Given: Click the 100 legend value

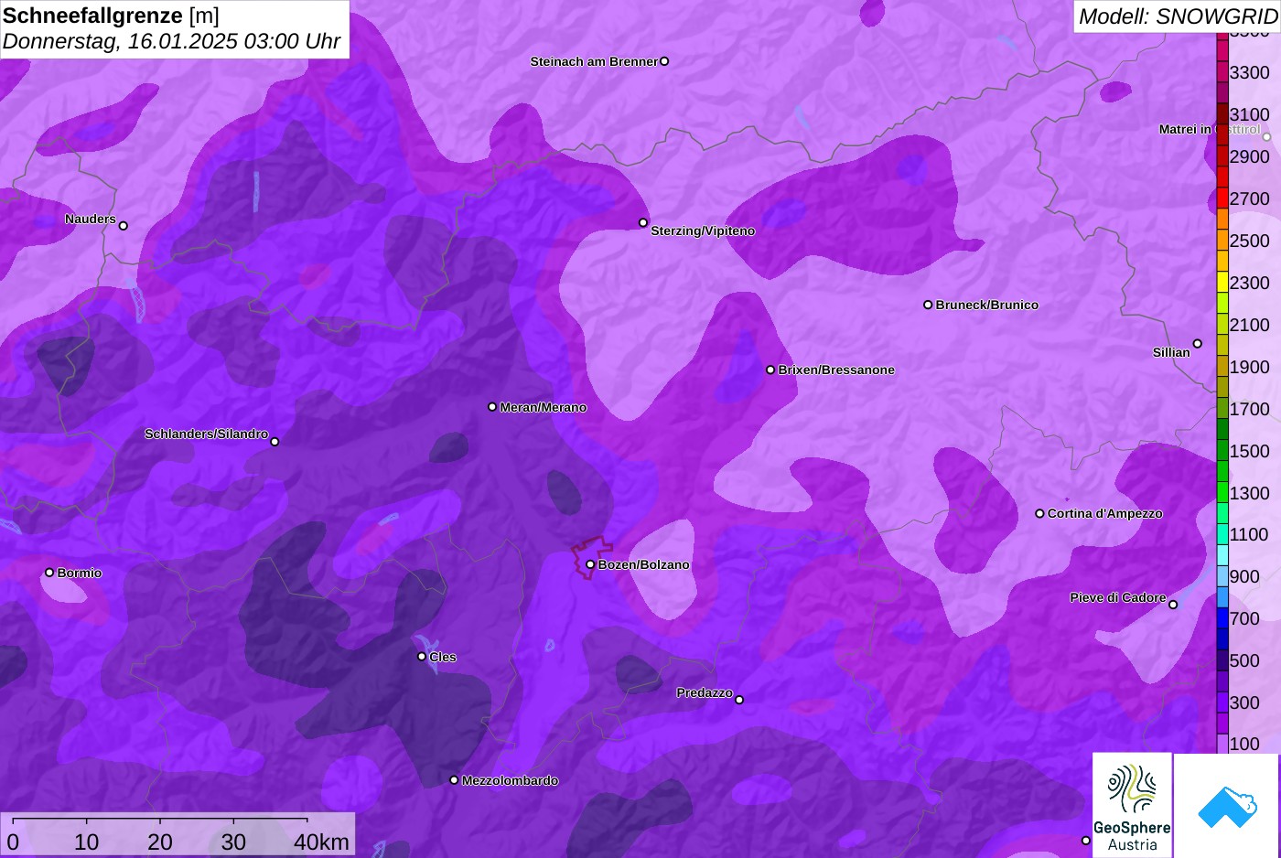Looking at the screenshot, I should click(1244, 744).
